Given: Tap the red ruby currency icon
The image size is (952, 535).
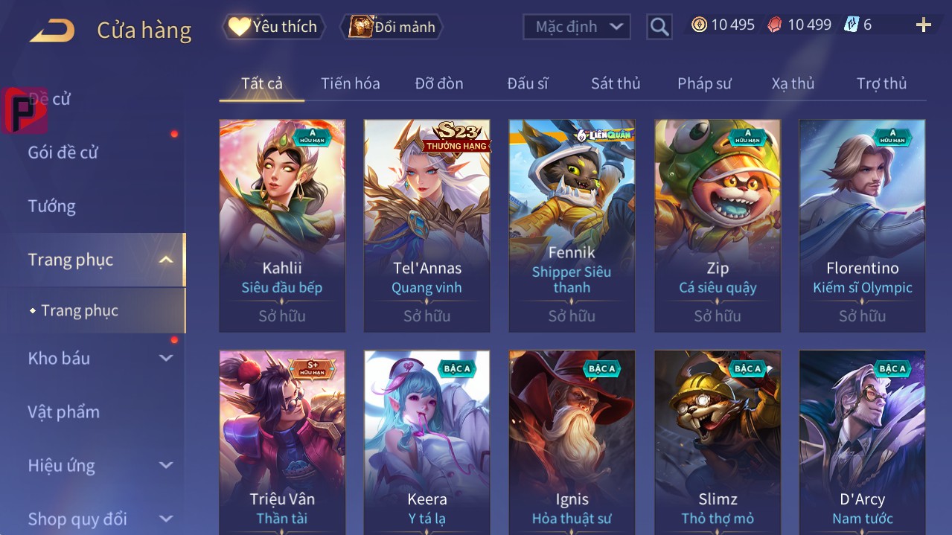Looking at the screenshot, I should [775, 25].
